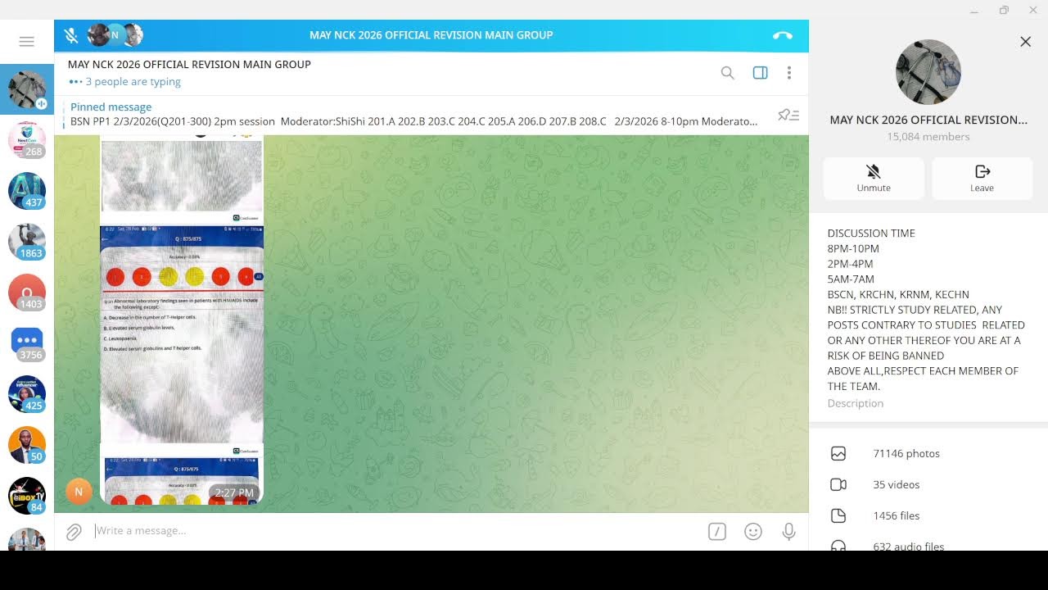Open red avatar chat with 1403 unread

(27, 293)
